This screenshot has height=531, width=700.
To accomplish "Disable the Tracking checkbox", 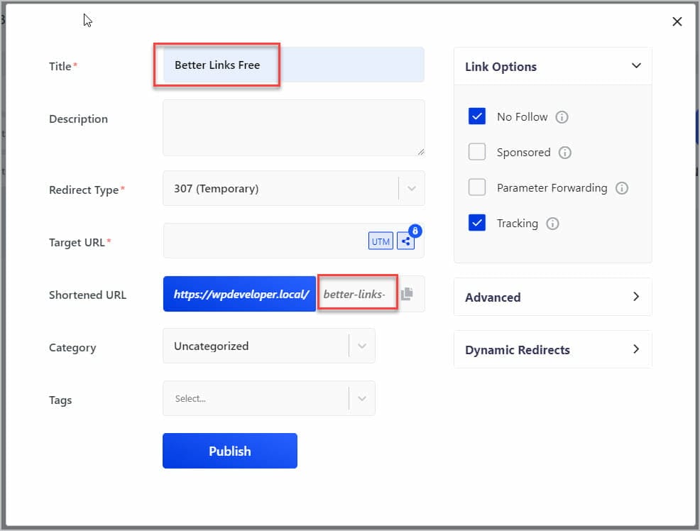I will click(477, 223).
